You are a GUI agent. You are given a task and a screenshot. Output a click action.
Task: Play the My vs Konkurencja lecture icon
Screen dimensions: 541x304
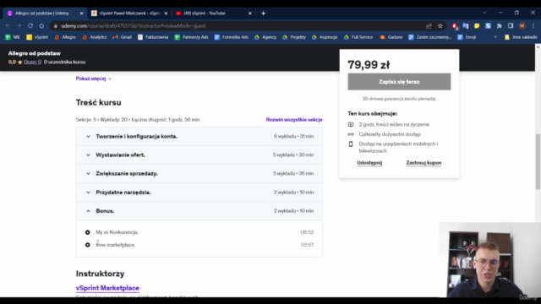88,232
